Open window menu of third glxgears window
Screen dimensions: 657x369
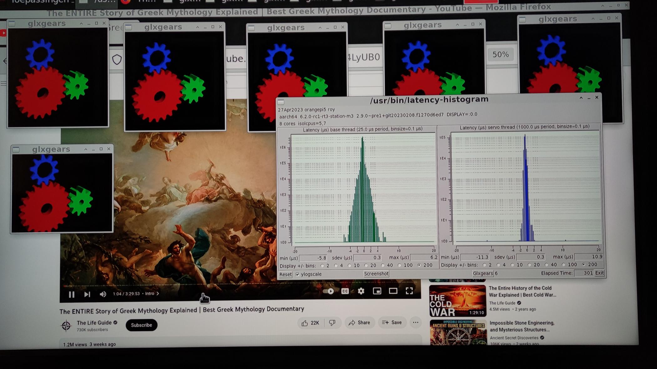[x=251, y=28]
